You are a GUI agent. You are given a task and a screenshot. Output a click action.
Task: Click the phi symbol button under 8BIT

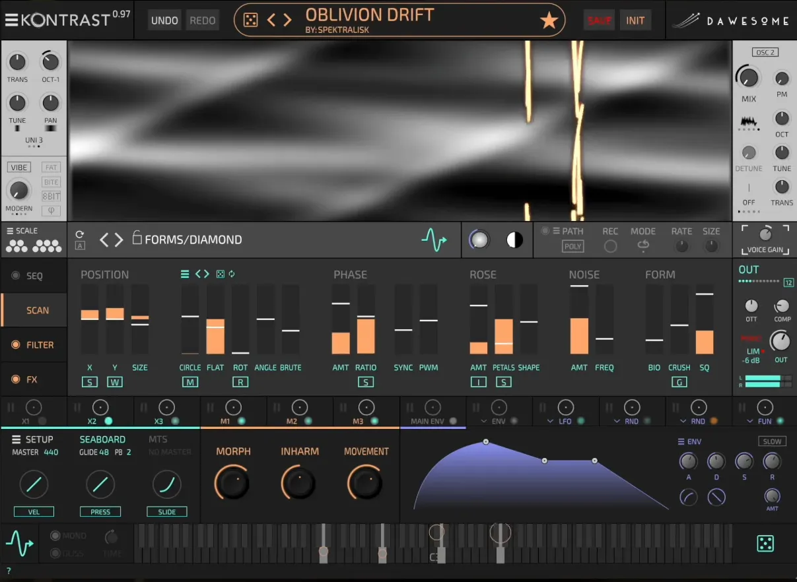(x=51, y=211)
